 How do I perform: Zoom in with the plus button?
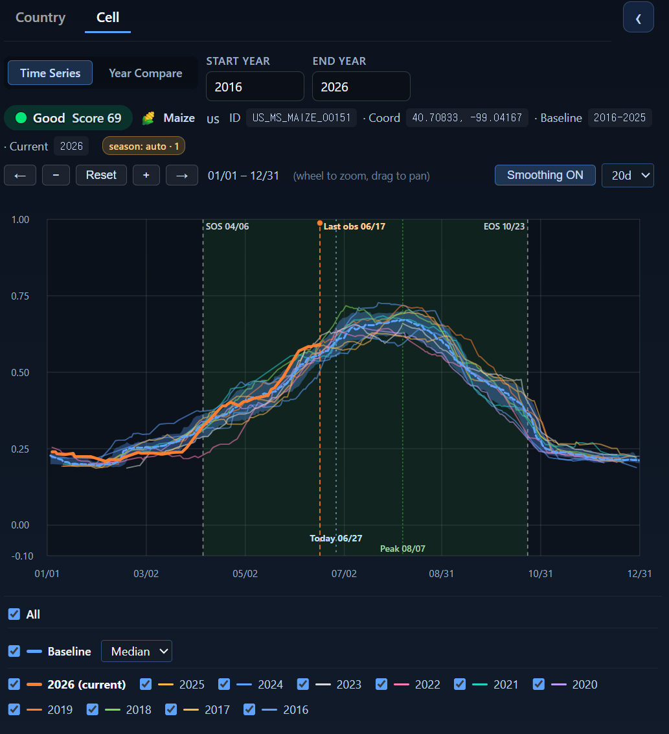pos(146,175)
